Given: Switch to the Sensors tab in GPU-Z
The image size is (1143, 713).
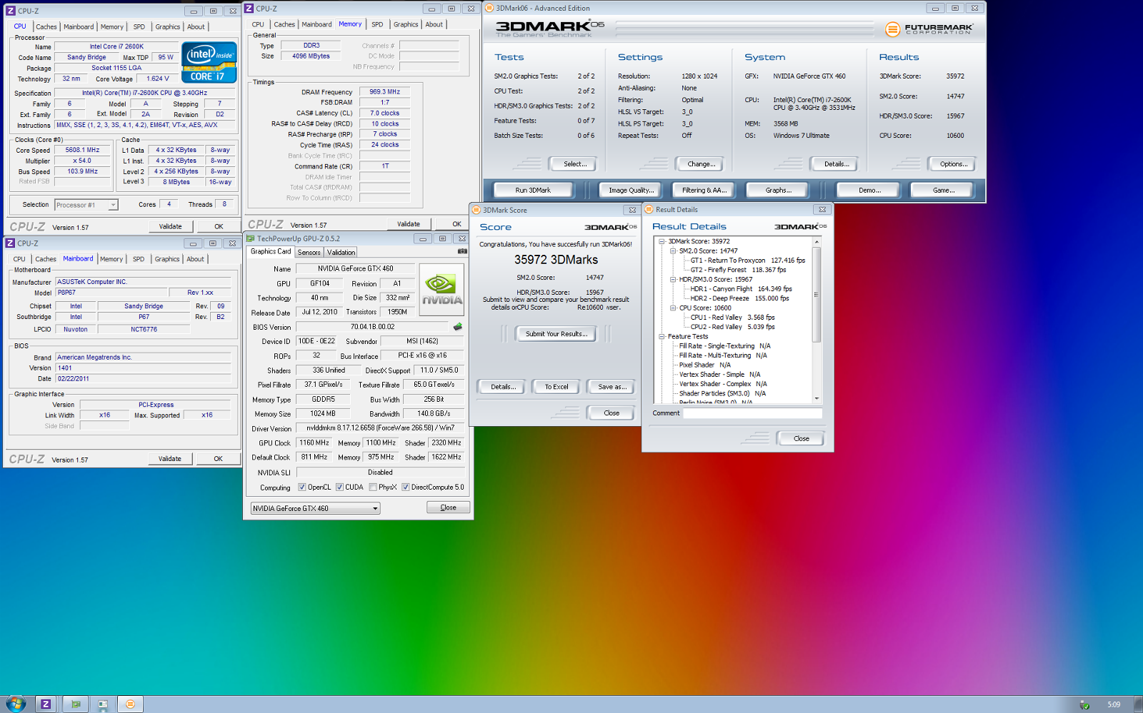Looking at the screenshot, I should [x=309, y=253].
